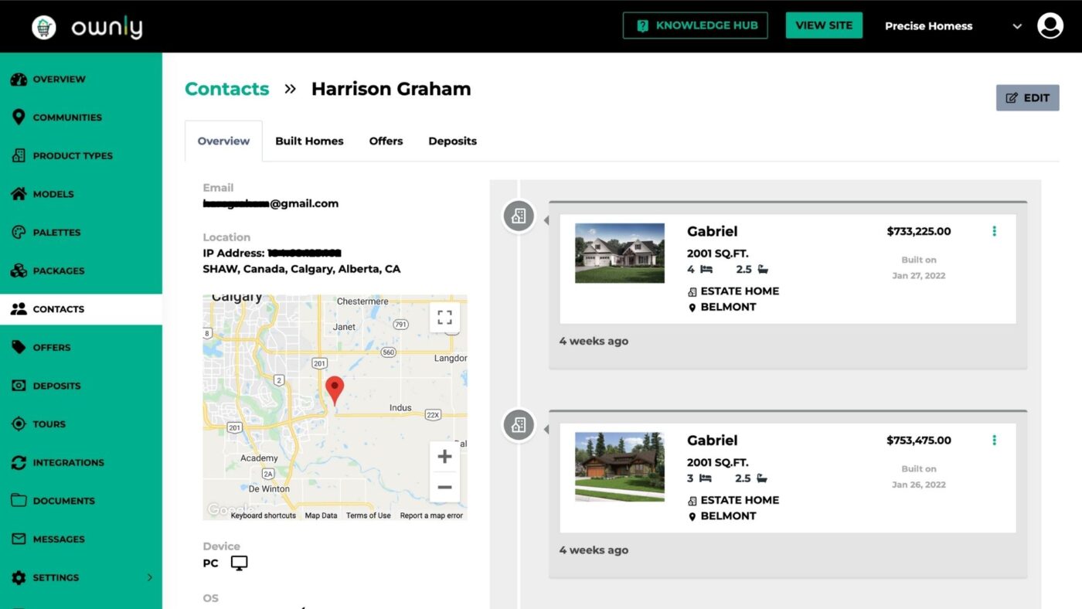Open the Deposits tab for Harrison Graham
The height and width of the screenshot is (609, 1082).
pyautogui.click(x=452, y=141)
